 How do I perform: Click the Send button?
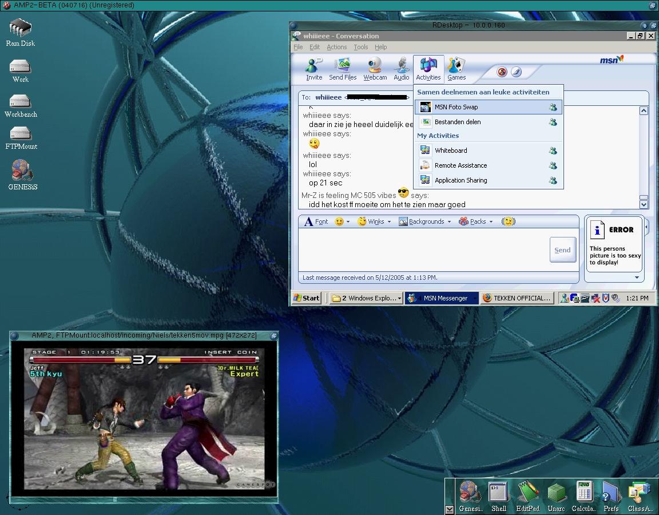pos(562,250)
